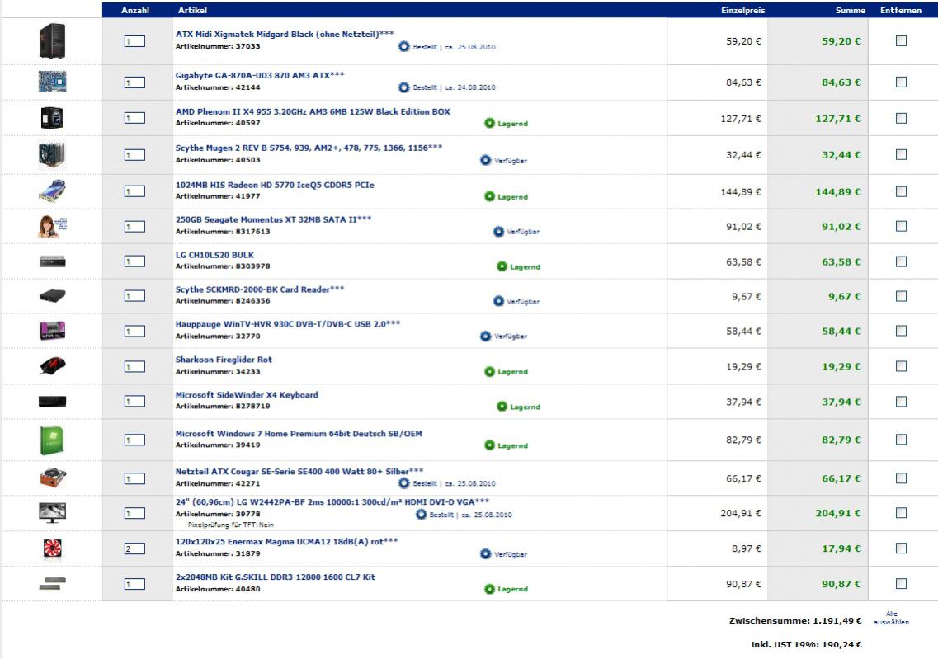This screenshot has width=938, height=659.
Task: Click the Anzahl column header
Action: [x=135, y=10]
